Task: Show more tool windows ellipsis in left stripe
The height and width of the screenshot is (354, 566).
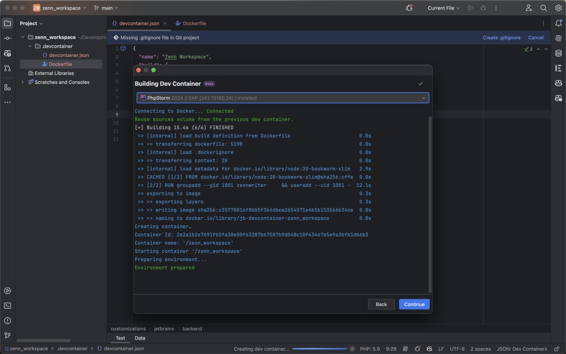Action: (x=8, y=102)
